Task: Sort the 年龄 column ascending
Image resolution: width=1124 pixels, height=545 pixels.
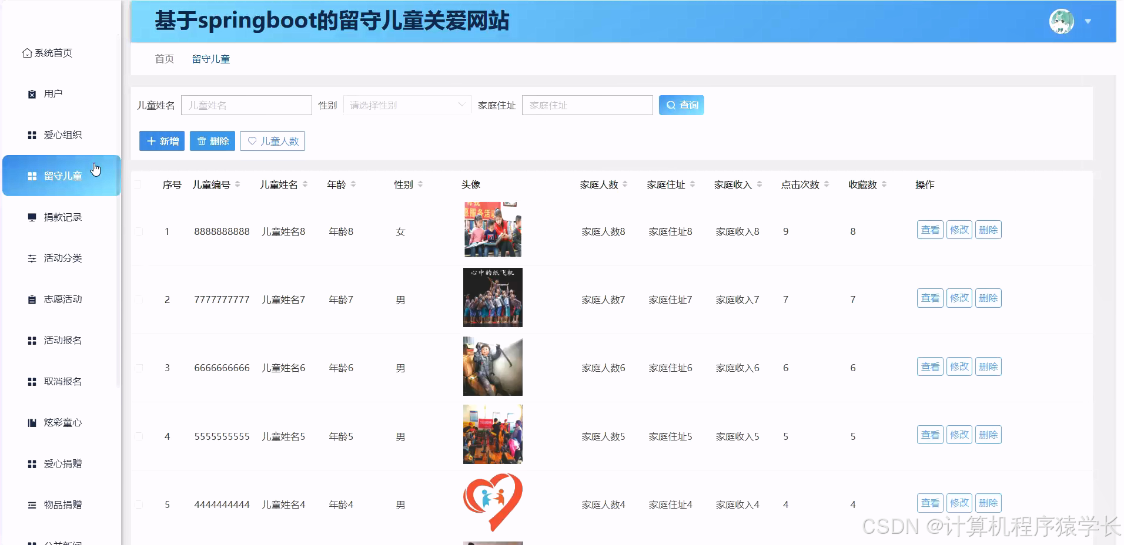Action: 353,181
